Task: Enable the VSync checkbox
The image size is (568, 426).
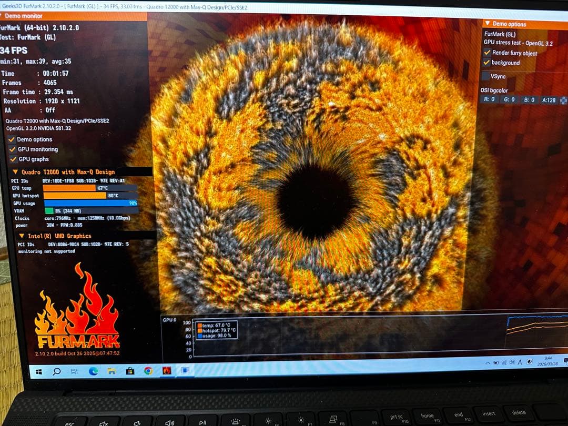Action: point(486,76)
